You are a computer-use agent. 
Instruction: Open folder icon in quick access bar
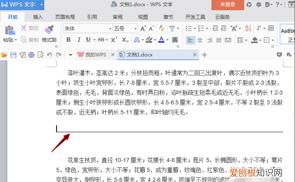tap(4, 55)
